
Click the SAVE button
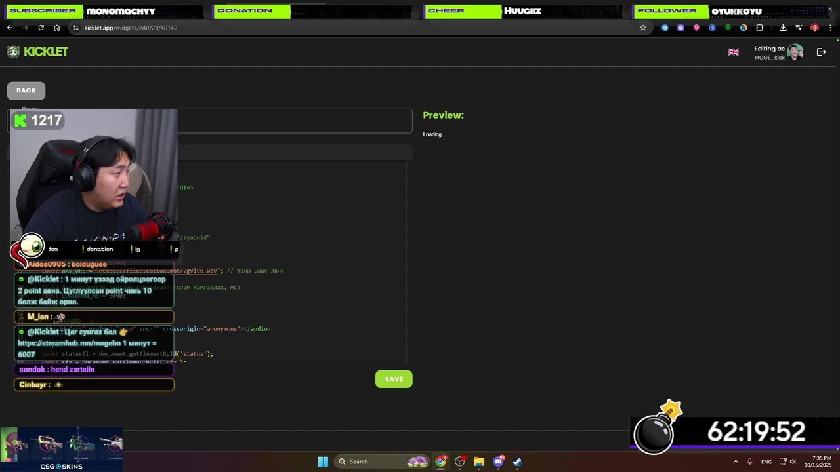(x=394, y=379)
